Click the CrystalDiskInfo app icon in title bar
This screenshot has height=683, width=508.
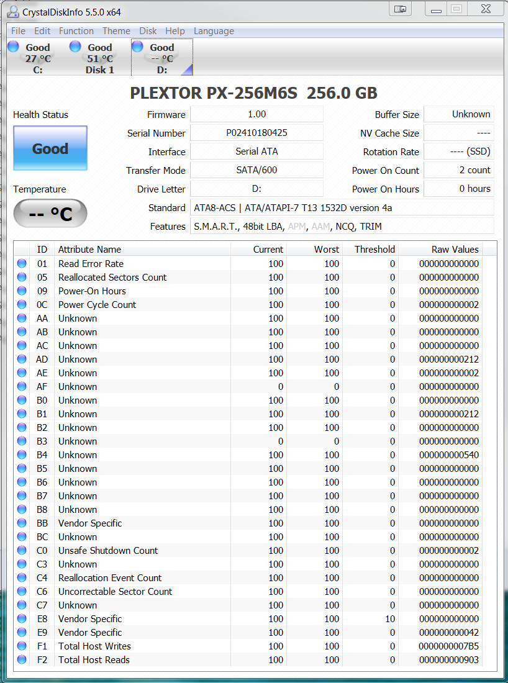[x=12, y=12]
